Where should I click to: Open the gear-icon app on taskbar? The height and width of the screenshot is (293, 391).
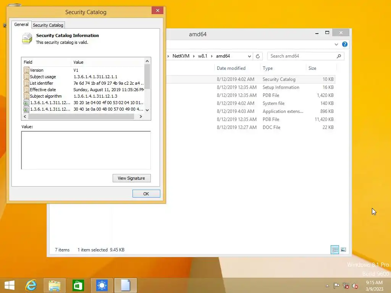pyautogui.click(x=102, y=285)
